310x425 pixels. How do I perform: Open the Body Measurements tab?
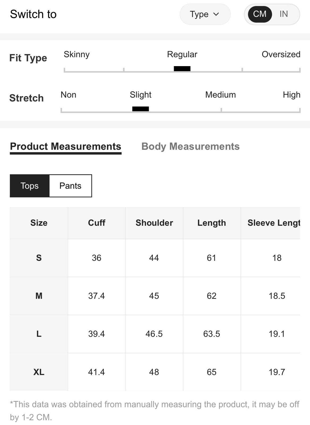point(190,146)
